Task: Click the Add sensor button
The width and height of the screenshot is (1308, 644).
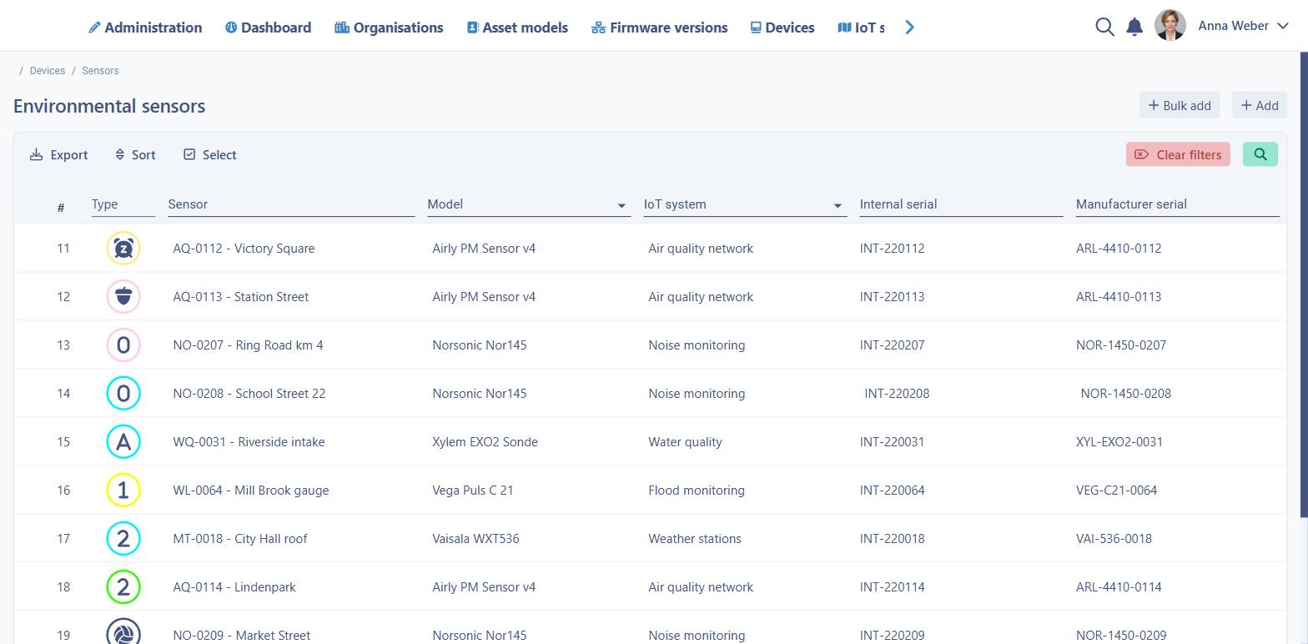Action: pyautogui.click(x=1260, y=105)
